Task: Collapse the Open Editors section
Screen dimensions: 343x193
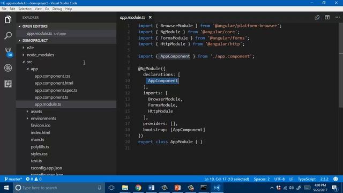Action: pos(19,26)
